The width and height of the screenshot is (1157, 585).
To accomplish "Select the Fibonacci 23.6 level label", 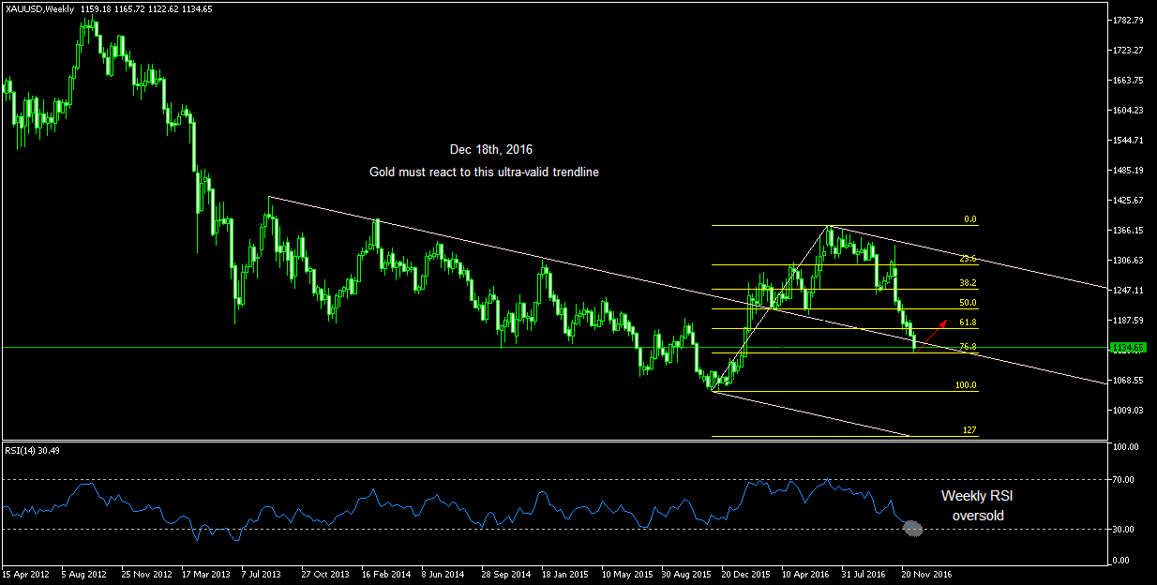I will click(969, 259).
